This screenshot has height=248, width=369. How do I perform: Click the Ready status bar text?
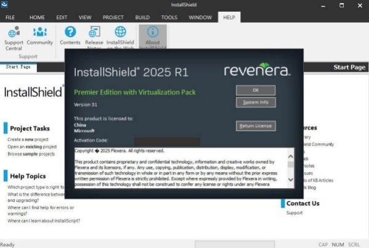coord(7,245)
